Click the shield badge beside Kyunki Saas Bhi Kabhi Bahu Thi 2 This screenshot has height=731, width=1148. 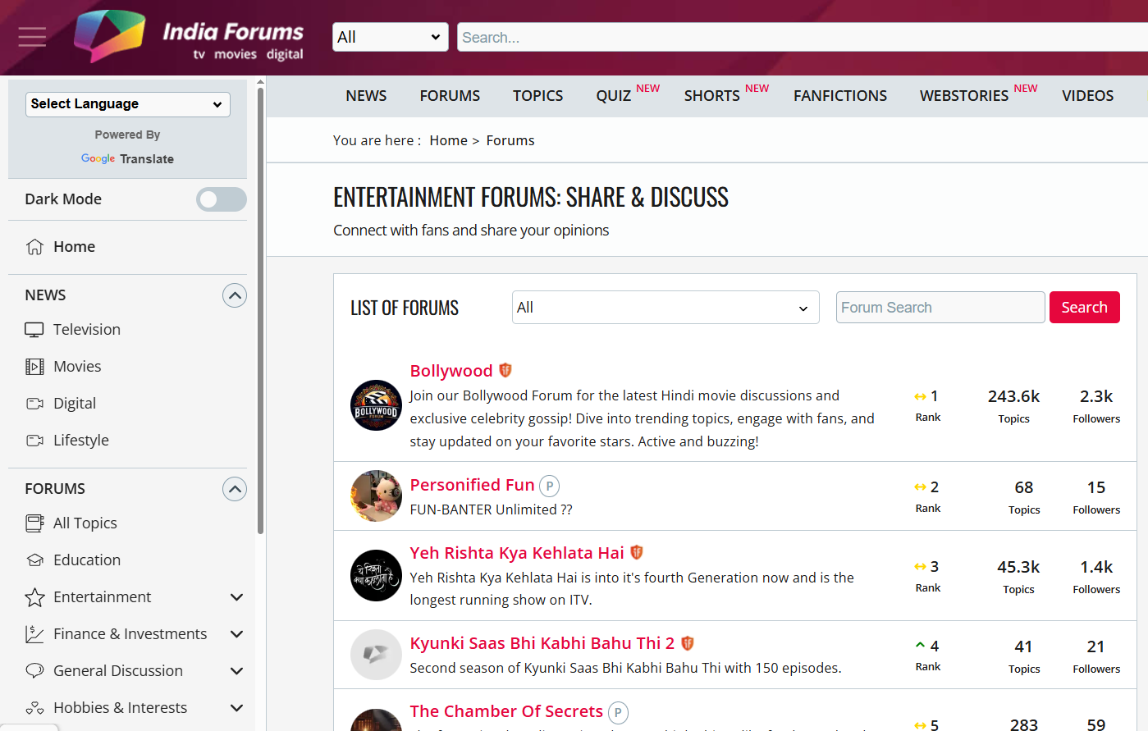click(x=688, y=643)
